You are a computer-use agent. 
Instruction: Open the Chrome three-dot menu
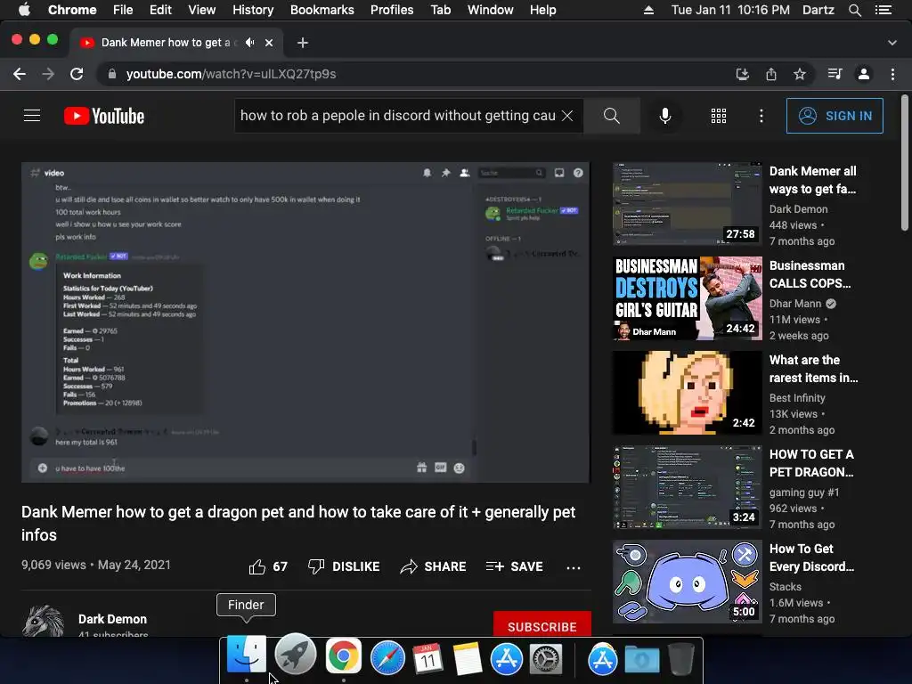click(x=892, y=74)
